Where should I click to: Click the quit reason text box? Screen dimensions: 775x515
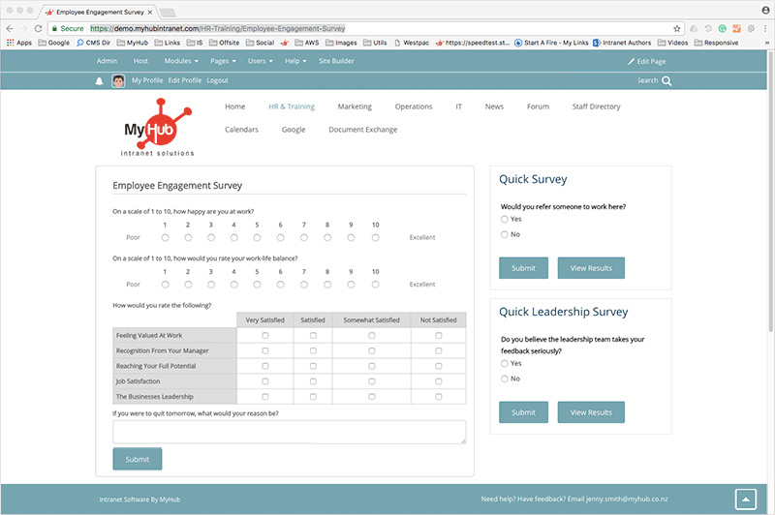(289, 432)
